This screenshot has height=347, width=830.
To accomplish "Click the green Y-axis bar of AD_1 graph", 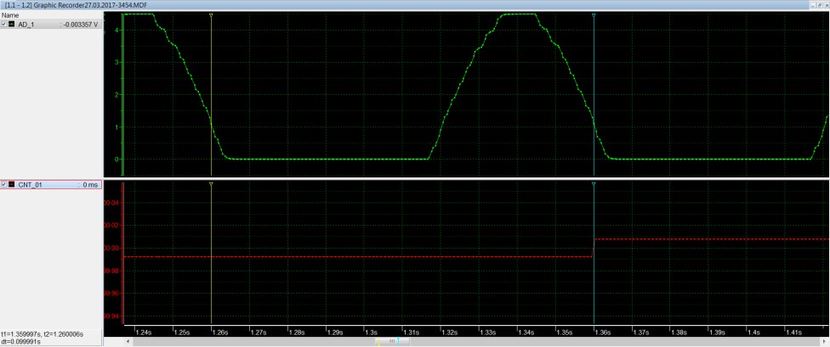I will coord(122,94).
